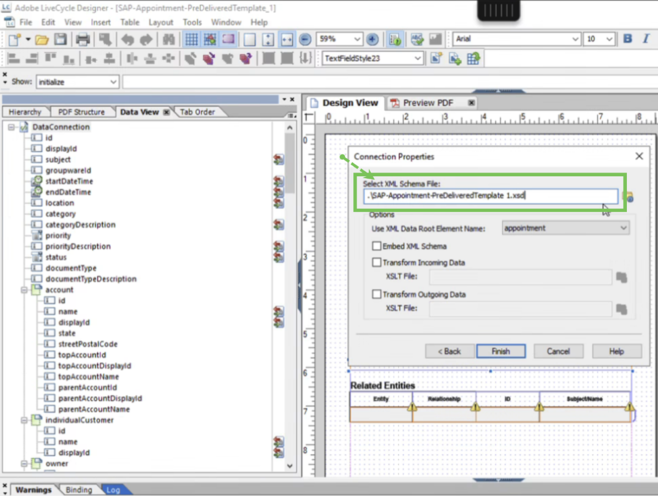Collapse the individualCustomer tree node

(x=24, y=420)
